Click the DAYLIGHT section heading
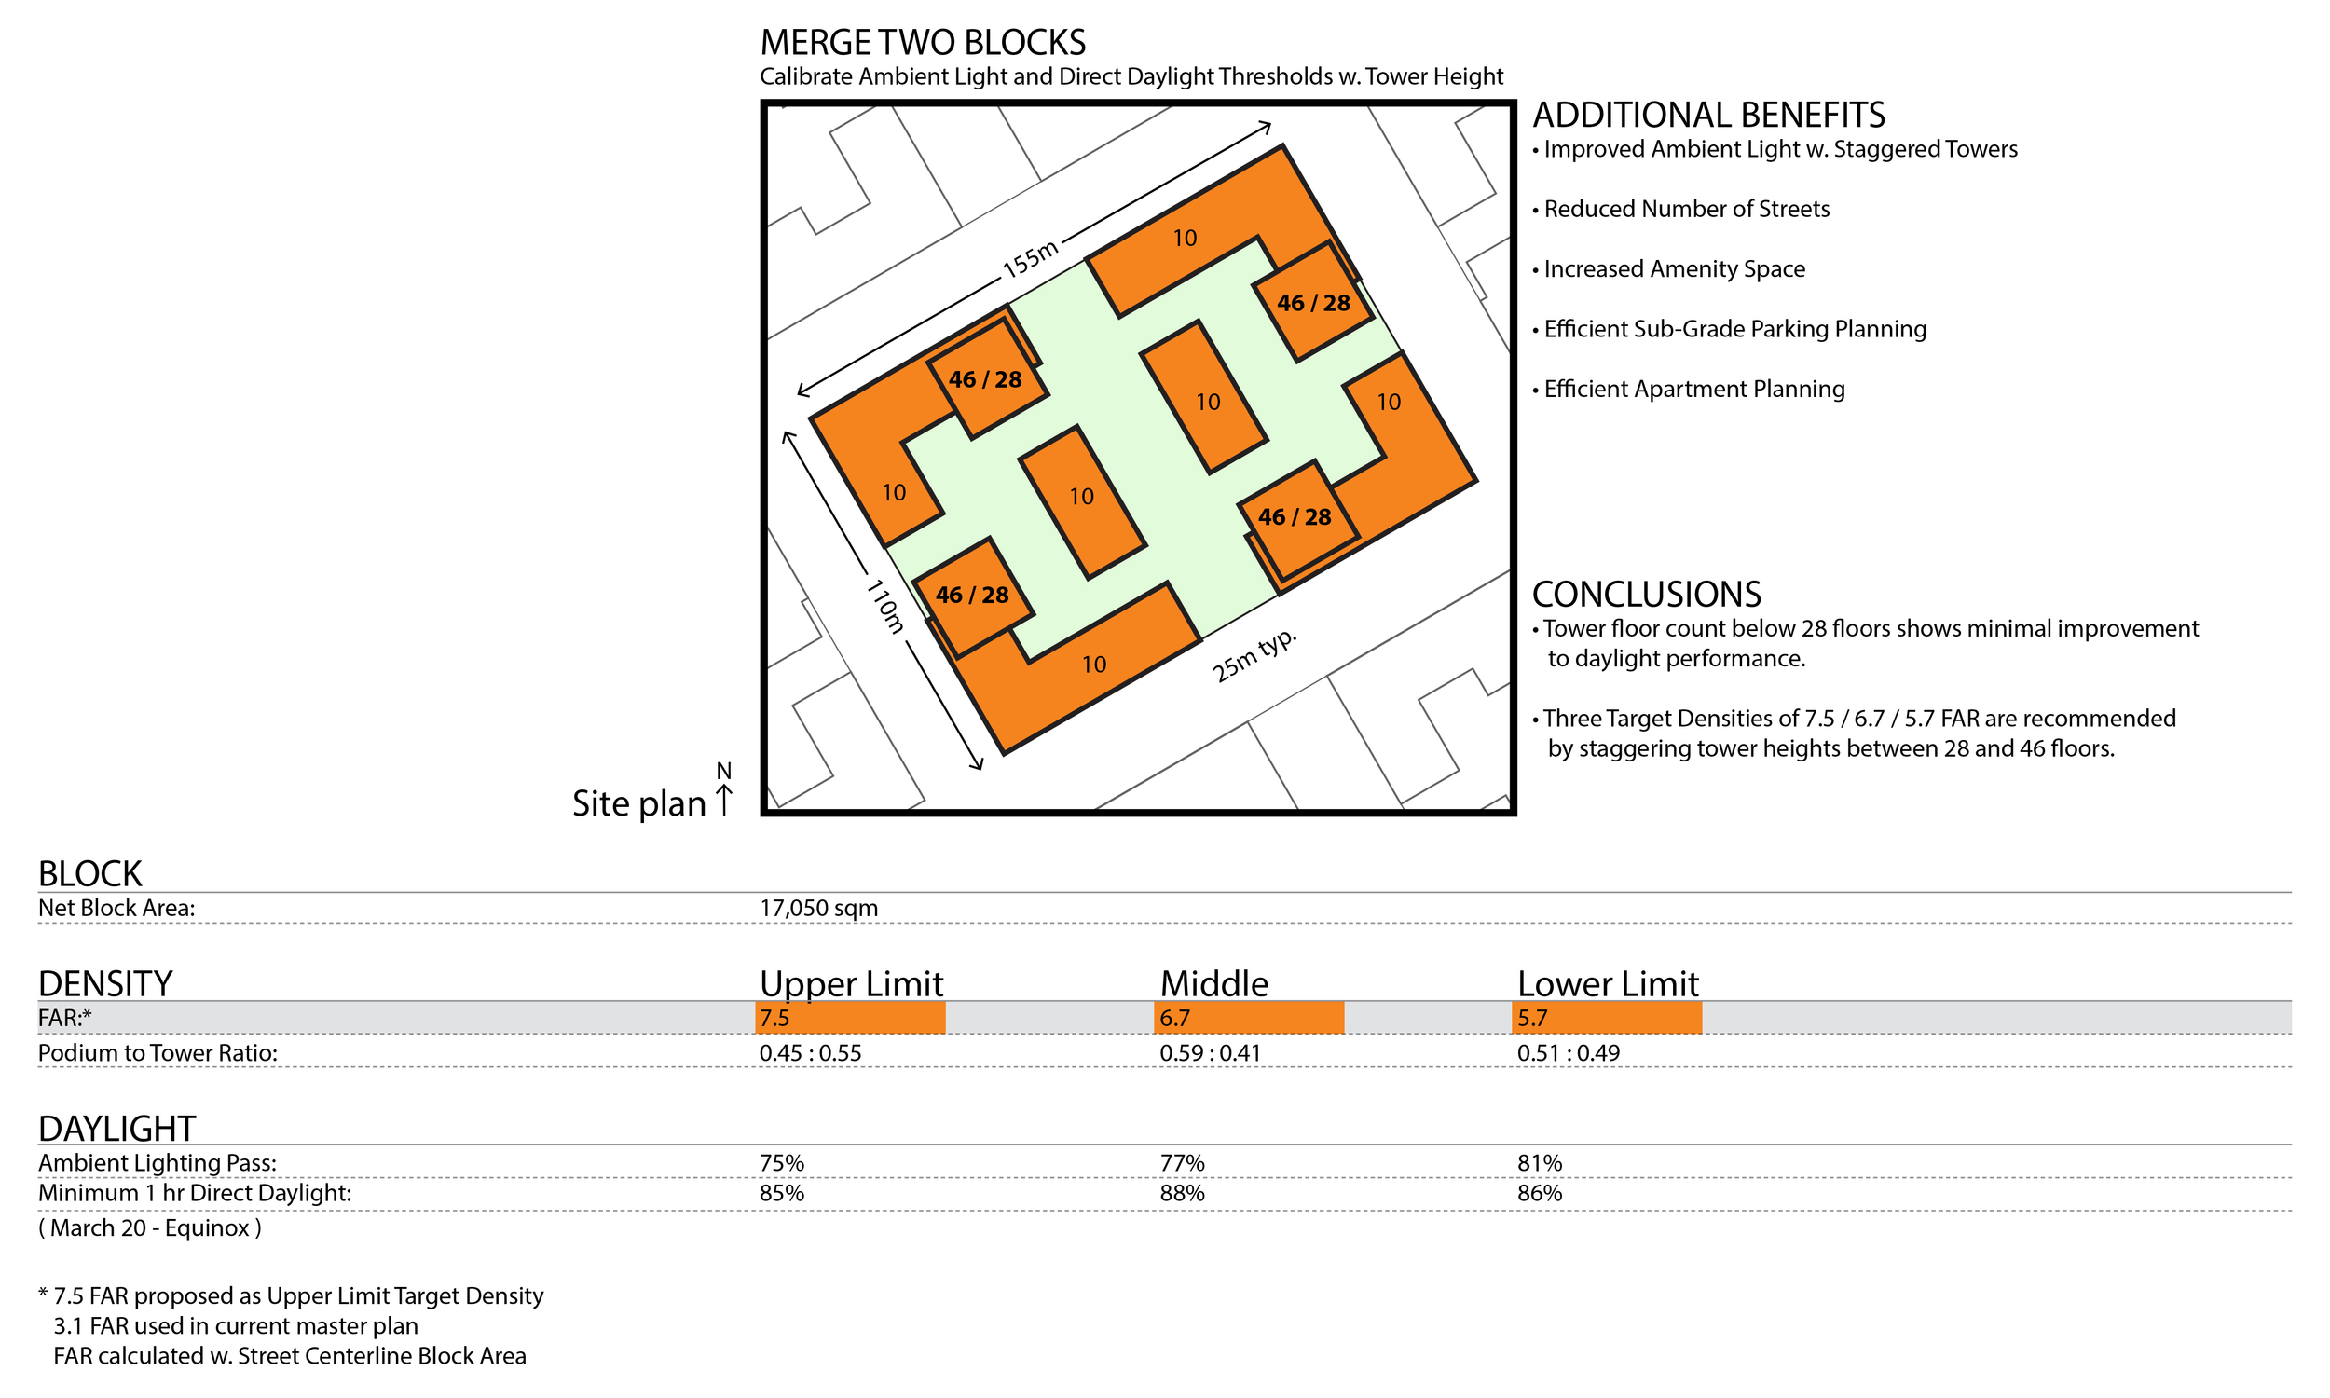The width and height of the screenshot is (2330, 1398). point(116,1129)
